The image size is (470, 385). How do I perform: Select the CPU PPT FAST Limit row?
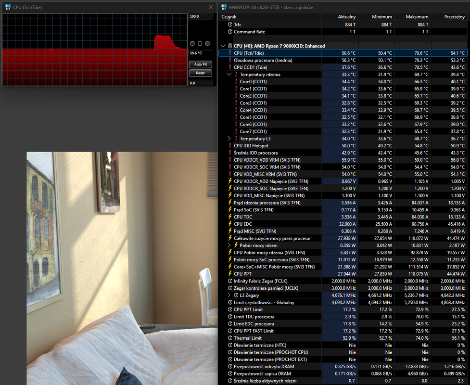(x=343, y=331)
